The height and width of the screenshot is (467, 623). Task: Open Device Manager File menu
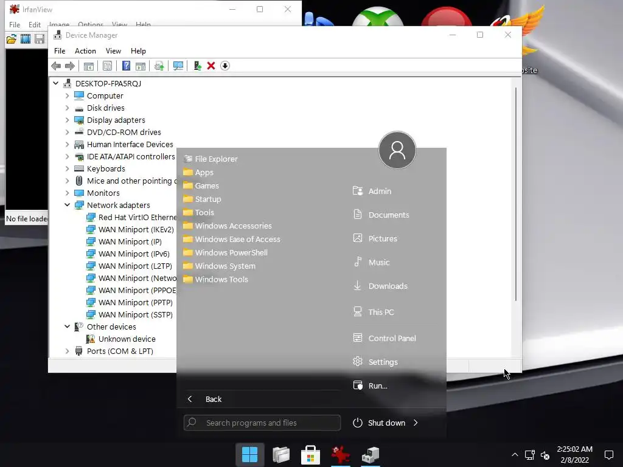60,51
